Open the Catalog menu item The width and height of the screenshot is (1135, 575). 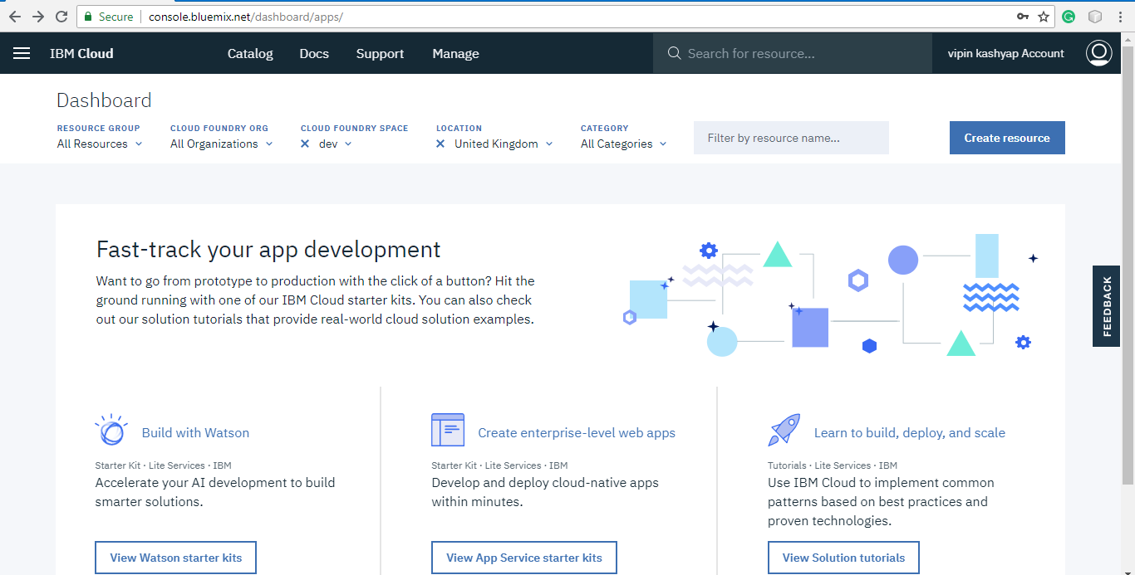coord(250,53)
